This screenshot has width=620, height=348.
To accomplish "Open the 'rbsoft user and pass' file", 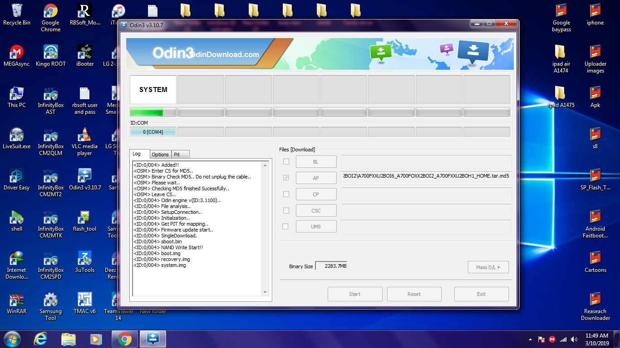I will [x=85, y=101].
